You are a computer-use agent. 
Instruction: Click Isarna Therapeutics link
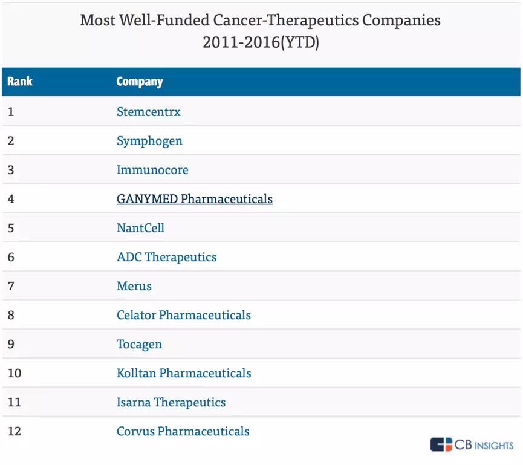click(171, 402)
